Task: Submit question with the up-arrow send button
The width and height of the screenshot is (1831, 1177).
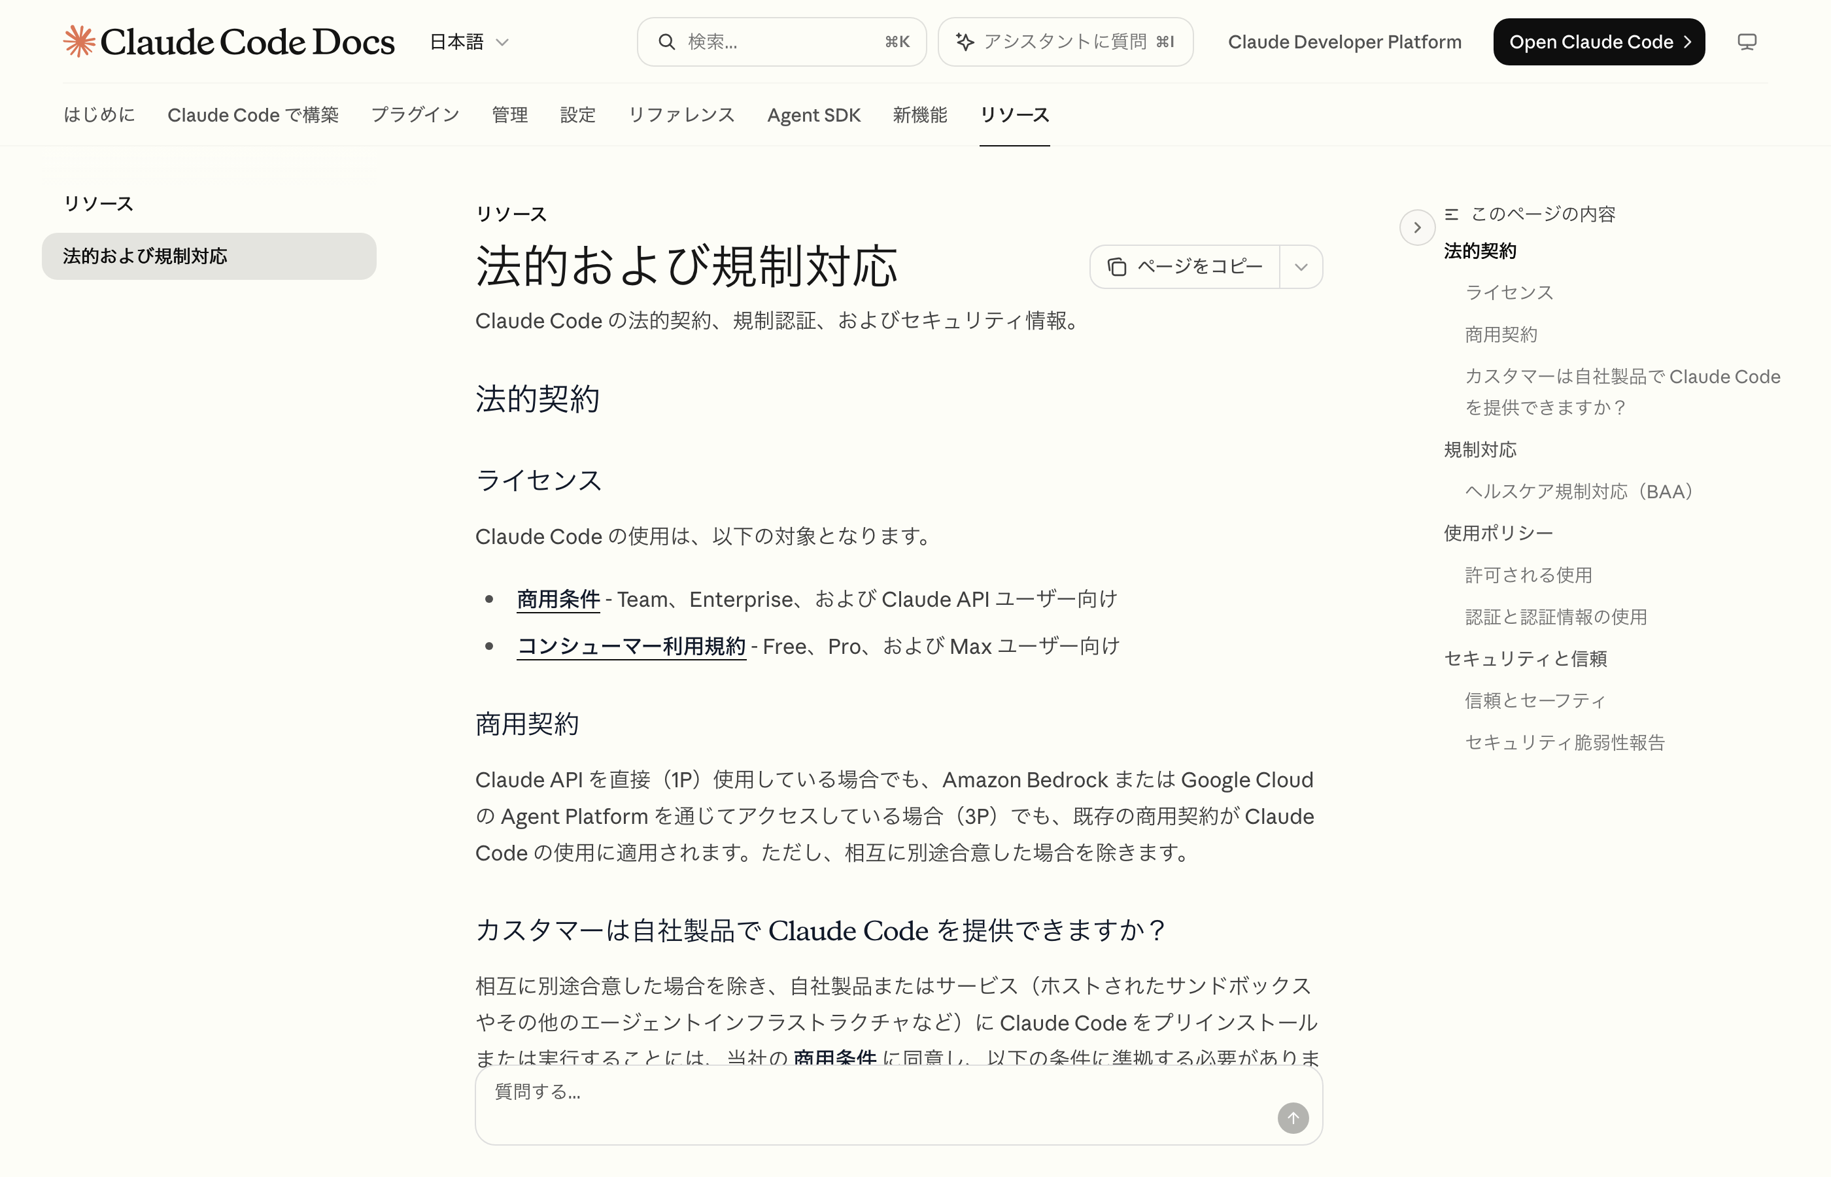Action: coord(1293,1118)
